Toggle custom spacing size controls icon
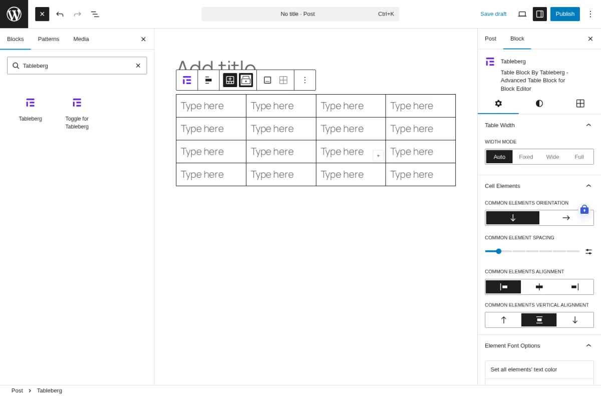This screenshot has width=601, height=396. pyautogui.click(x=588, y=251)
